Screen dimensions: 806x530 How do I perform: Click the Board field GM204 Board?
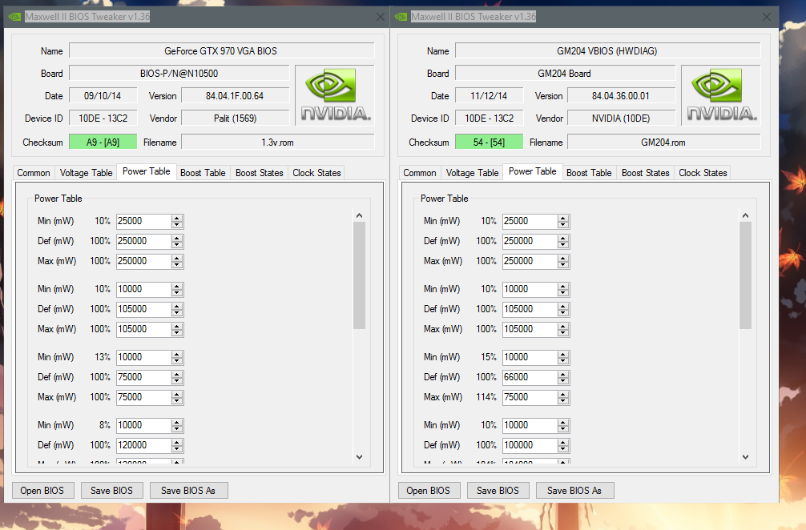coord(565,74)
